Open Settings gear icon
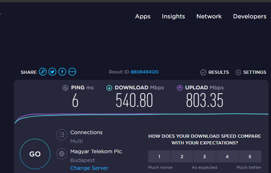271x173 pixels. click(238, 72)
